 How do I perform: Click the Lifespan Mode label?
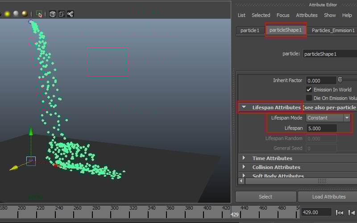click(x=286, y=118)
